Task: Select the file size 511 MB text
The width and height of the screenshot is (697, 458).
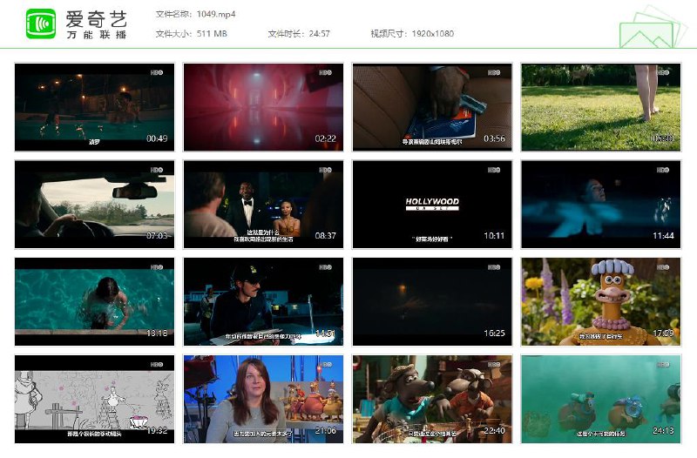Action: (x=212, y=33)
